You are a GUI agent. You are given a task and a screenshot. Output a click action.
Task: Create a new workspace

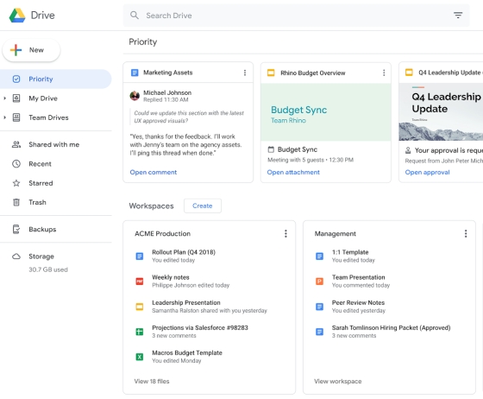tap(203, 206)
